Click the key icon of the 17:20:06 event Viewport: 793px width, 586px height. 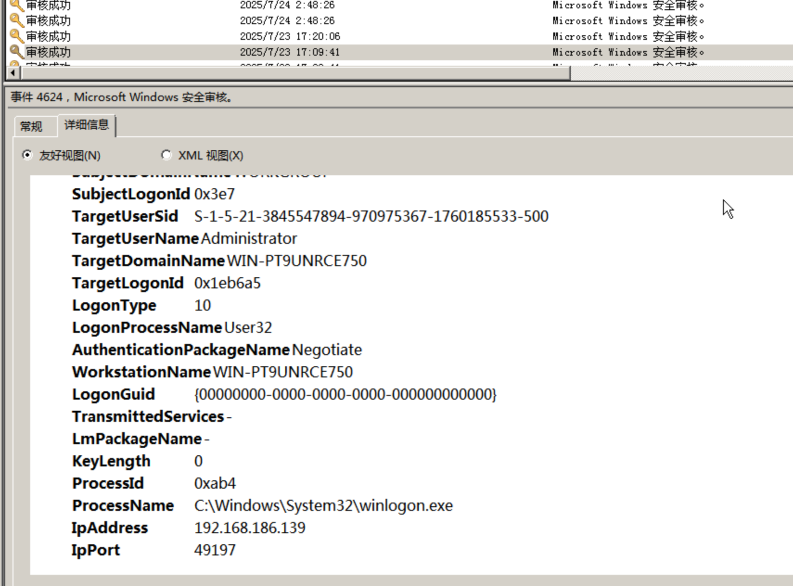(x=16, y=36)
